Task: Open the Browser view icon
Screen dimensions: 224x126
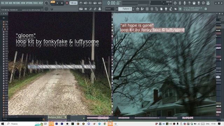Action: click(156, 9)
